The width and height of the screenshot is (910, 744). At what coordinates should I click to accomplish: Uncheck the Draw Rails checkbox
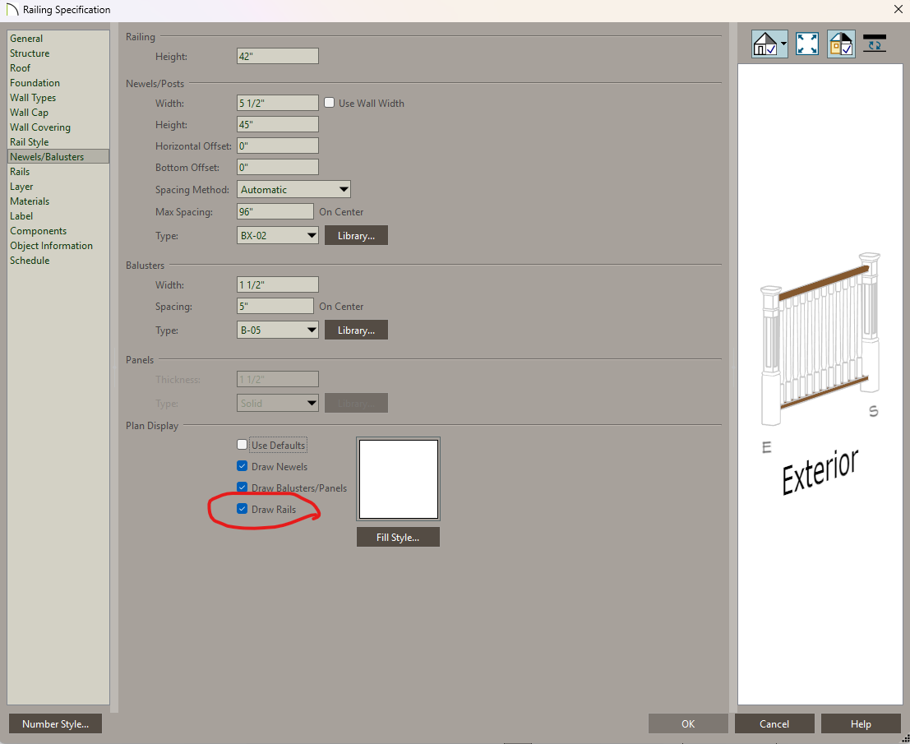tap(243, 509)
